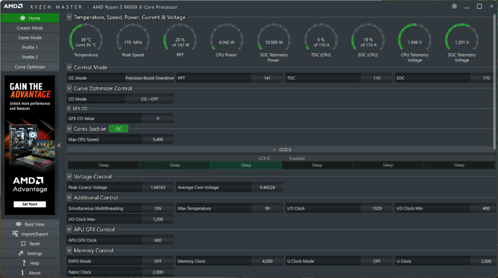The height and width of the screenshot is (278, 498).
Task: Click the Max Temperature value 95
Action: pos(267,208)
